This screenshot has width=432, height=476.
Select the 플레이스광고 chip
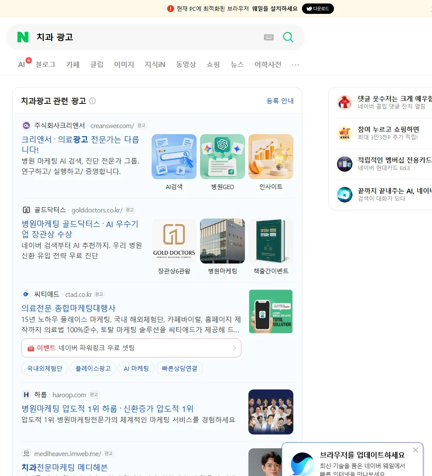(93, 369)
